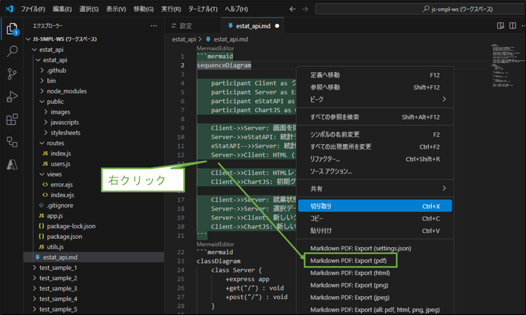
Task: Open the 表示(V) menu
Action: 116,9
